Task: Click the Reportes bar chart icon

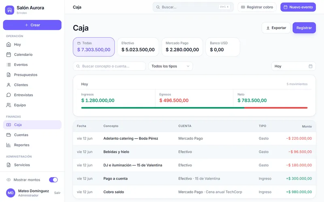Action: (x=9, y=145)
